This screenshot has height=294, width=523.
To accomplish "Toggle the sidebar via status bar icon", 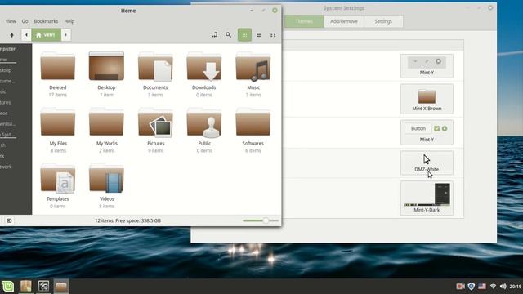I will [9, 220].
